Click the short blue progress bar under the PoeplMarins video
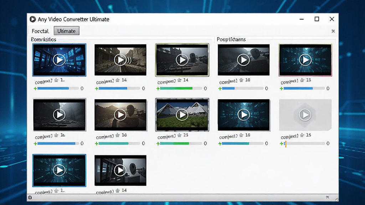 242,89
